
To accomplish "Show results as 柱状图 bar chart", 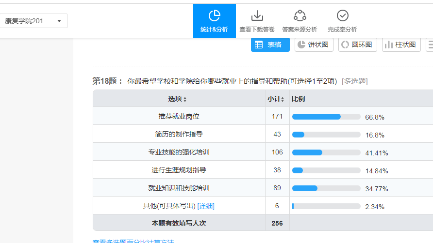I will (x=401, y=45).
